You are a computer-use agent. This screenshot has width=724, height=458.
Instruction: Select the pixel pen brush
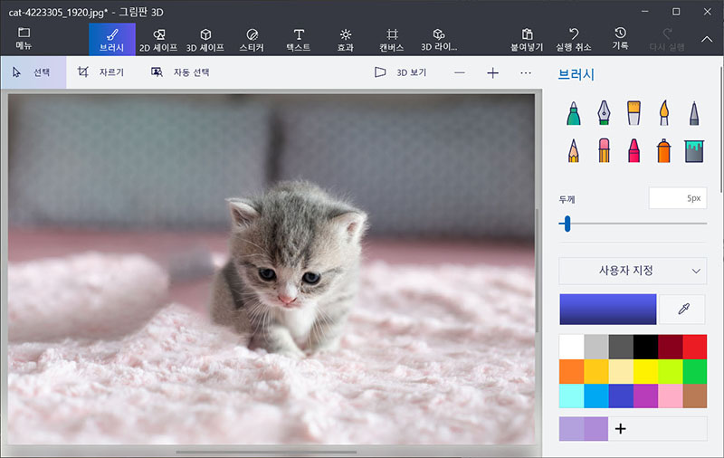694,113
